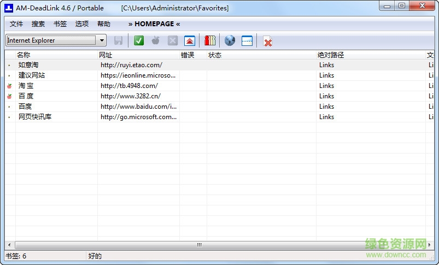
Task: Click the apple icon beside 百 度 3282.cn row
Action: coord(9,96)
